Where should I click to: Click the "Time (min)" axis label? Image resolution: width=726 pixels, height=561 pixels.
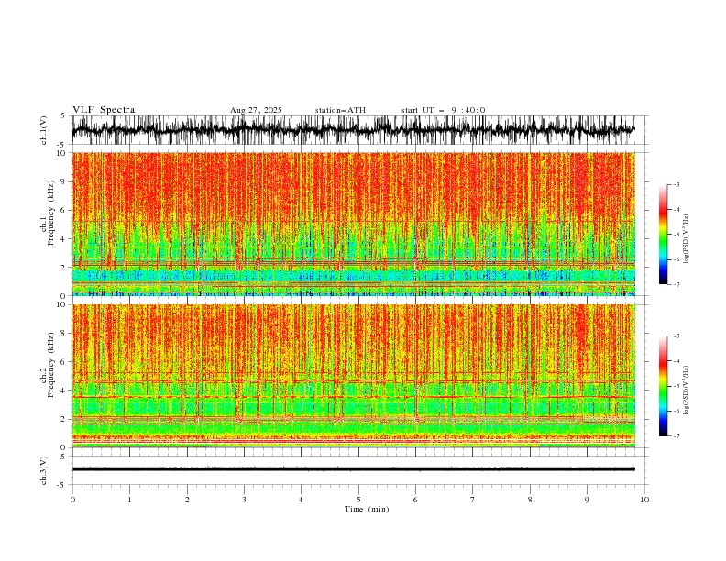[367, 509]
